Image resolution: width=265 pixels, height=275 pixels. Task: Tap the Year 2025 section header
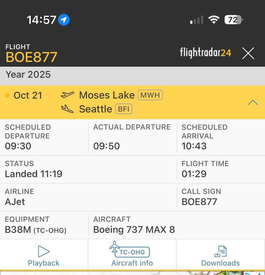click(28, 74)
